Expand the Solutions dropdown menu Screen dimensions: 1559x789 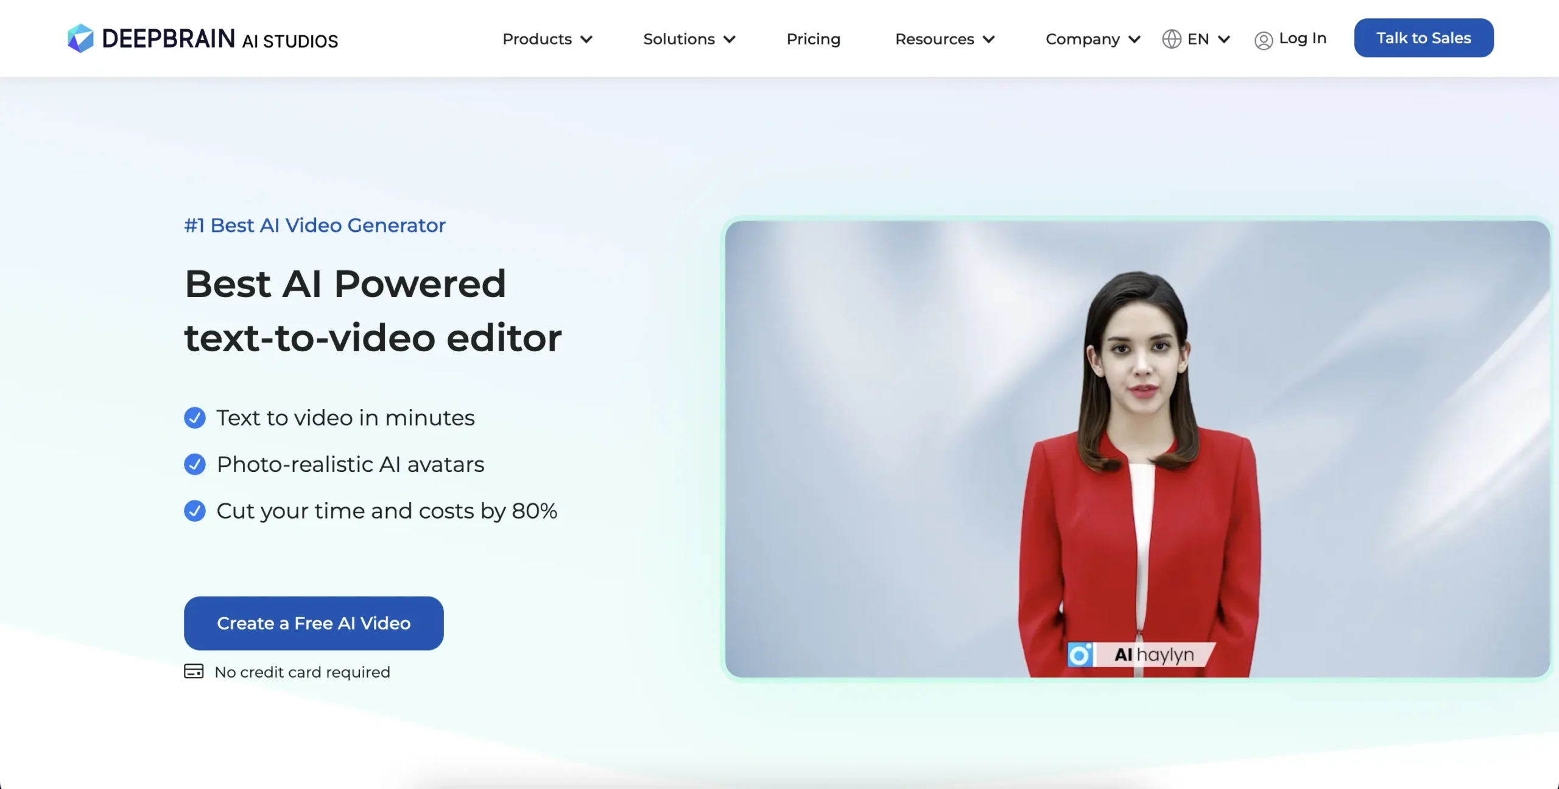pyautogui.click(x=689, y=37)
